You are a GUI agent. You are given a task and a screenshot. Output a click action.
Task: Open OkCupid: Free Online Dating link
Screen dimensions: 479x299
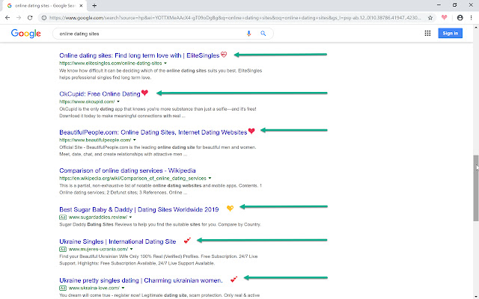(x=100, y=94)
